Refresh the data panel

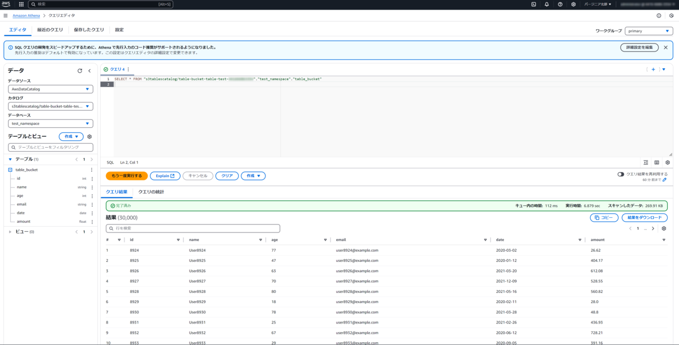tap(80, 71)
